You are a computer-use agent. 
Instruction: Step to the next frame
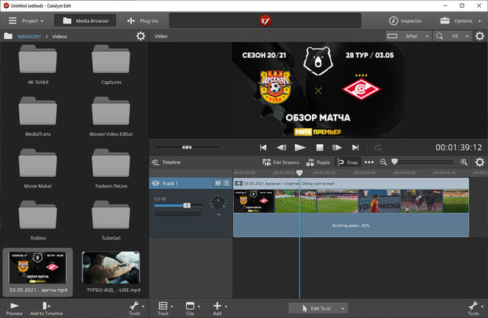click(337, 147)
